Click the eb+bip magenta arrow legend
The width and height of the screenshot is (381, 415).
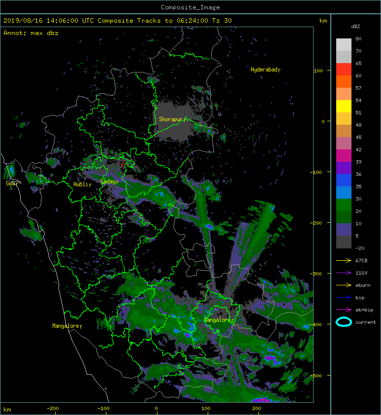(x=344, y=310)
